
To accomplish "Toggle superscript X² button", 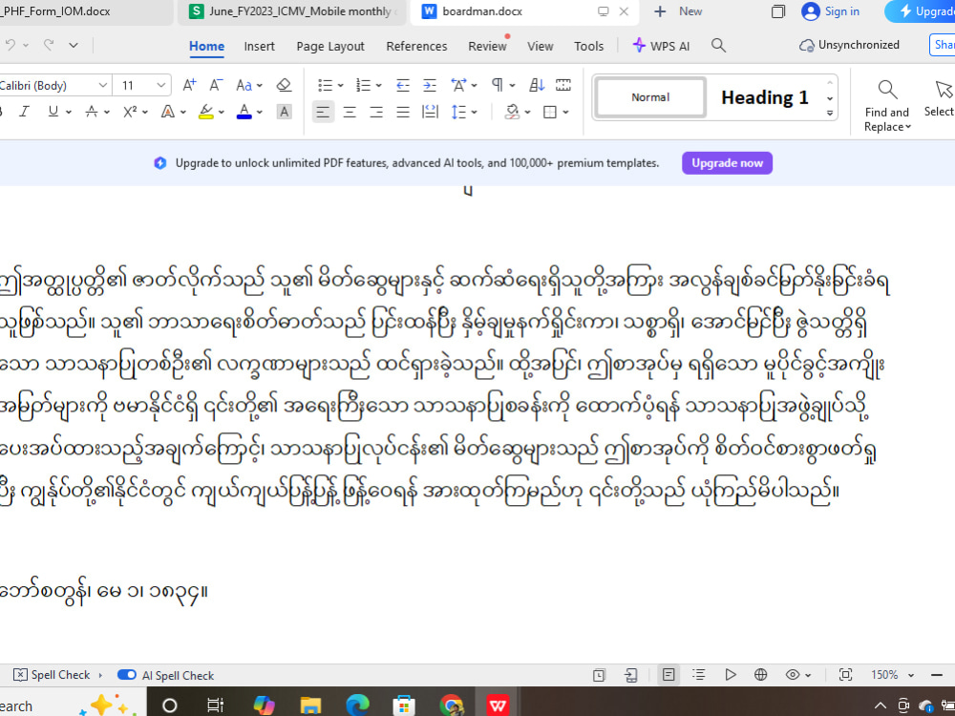I will pyautogui.click(x=130, y=112).
